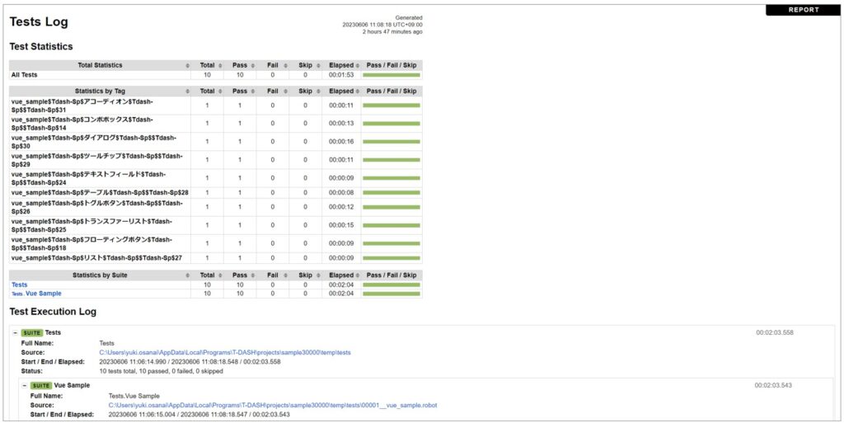Sort Total Statistics table by name column
The image size is (844, 423).
click(99, 65)
